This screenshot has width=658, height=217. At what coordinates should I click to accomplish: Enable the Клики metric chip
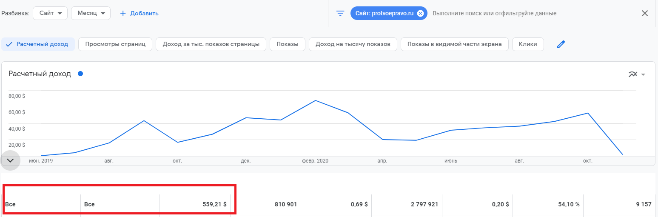coord(528,44)
